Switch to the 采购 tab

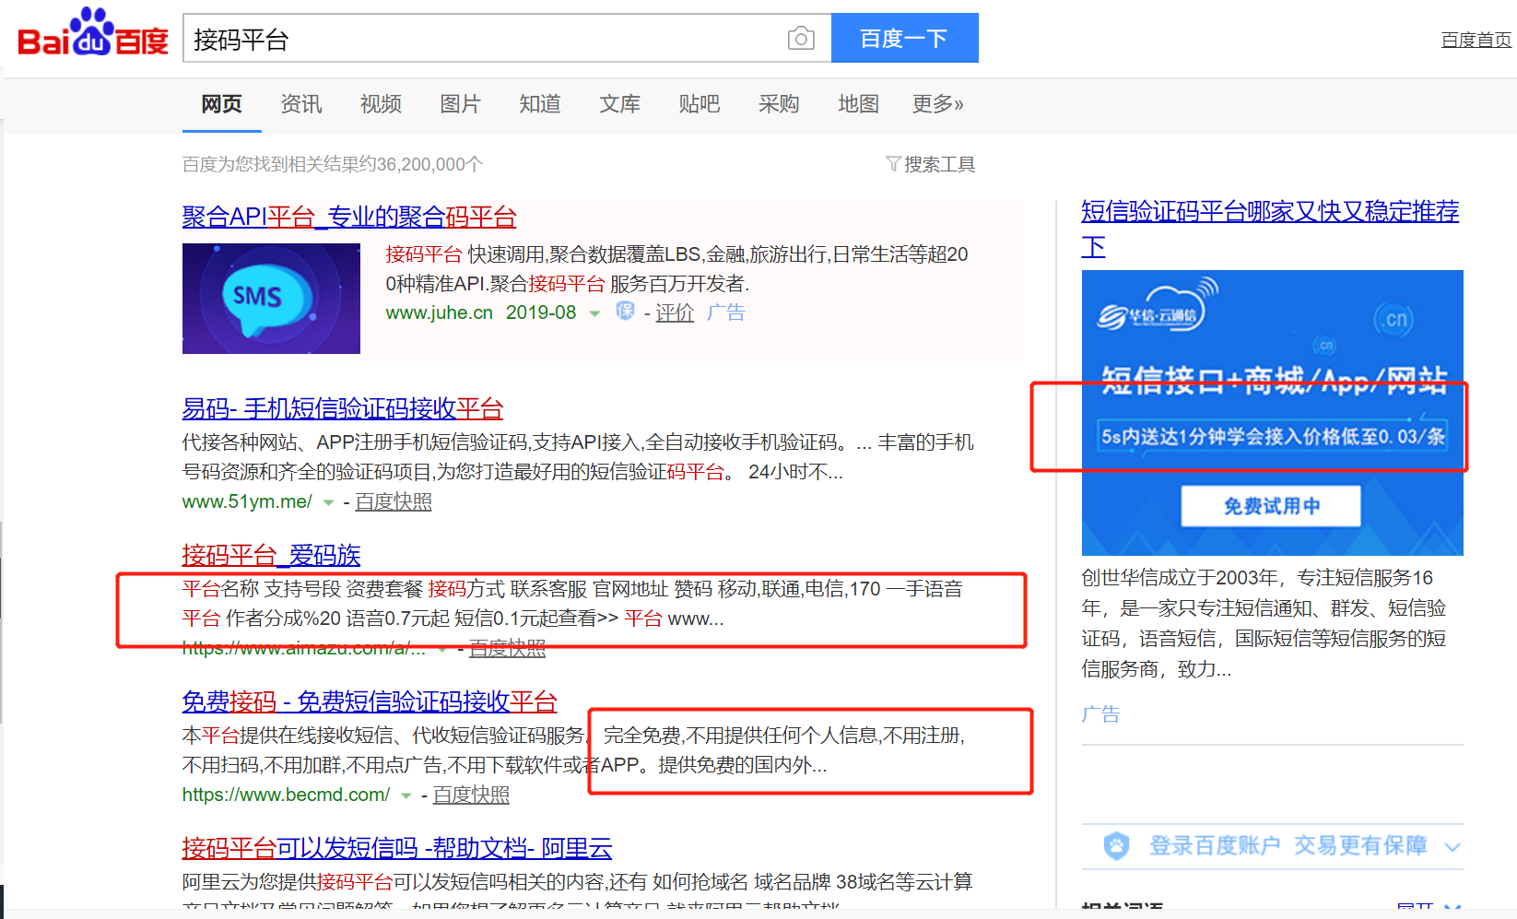[x=779, y=104]
